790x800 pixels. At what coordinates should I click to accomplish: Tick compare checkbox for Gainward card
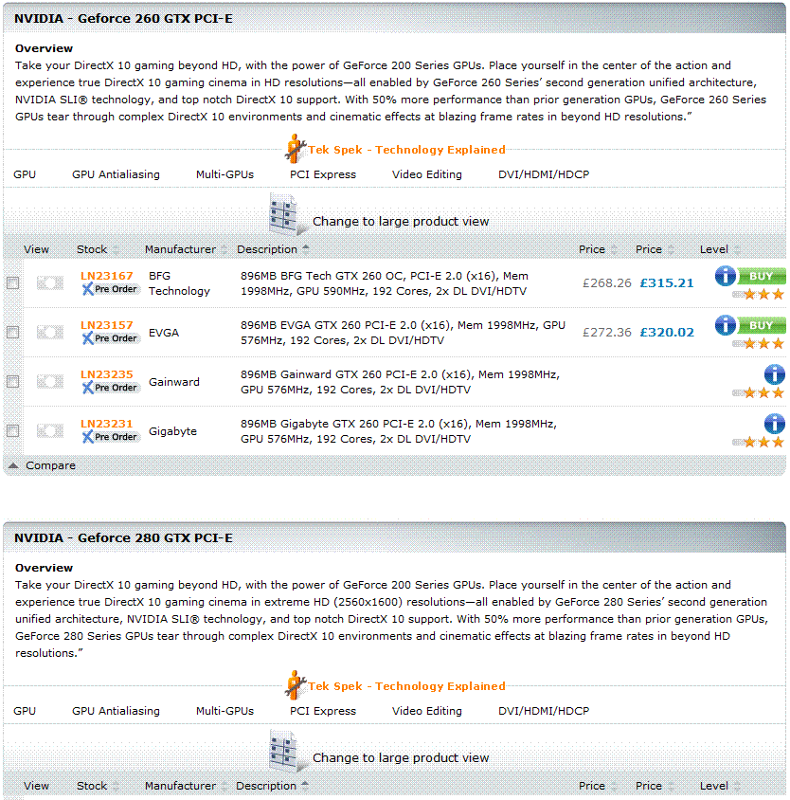click(x=12, y=382)
